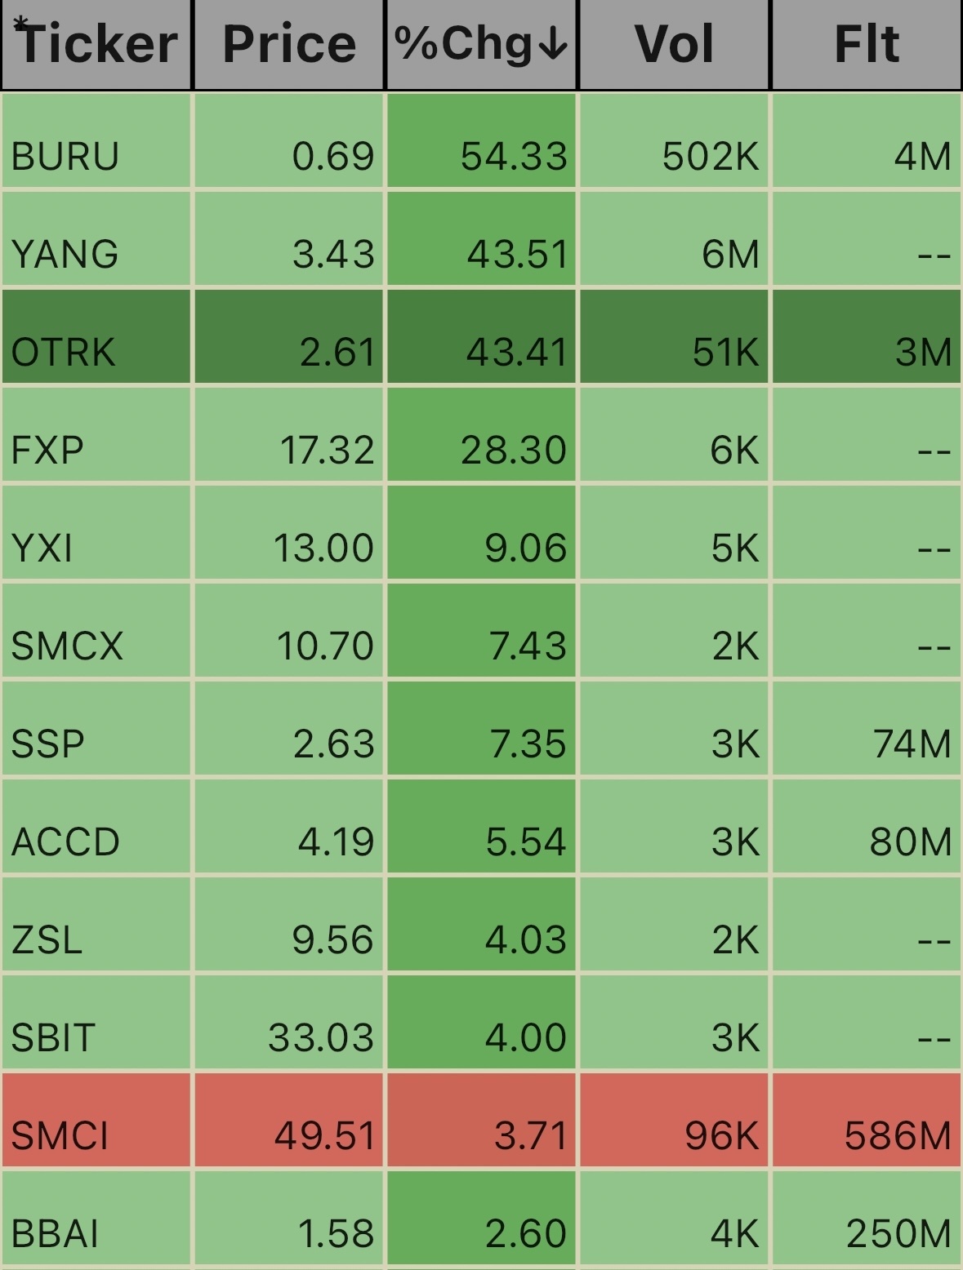Sort by the %Chg column header
This screenshot has width=963, height=1270.
pyautogui.click(x=481, y=44)
